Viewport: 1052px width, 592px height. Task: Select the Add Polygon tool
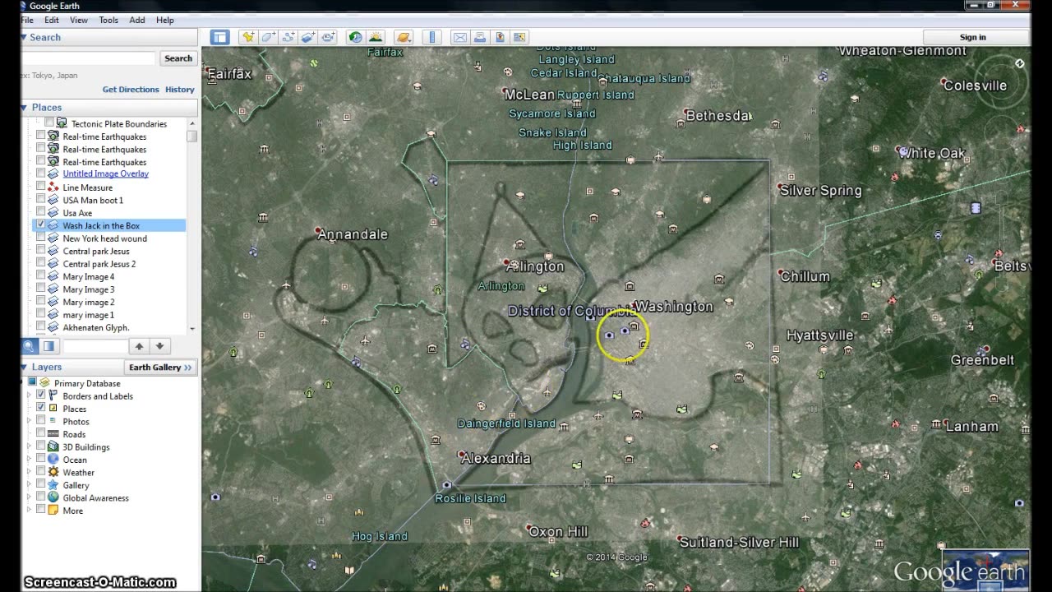(x=268, y=37)
